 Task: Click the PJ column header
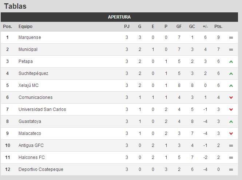click(127, 27)
